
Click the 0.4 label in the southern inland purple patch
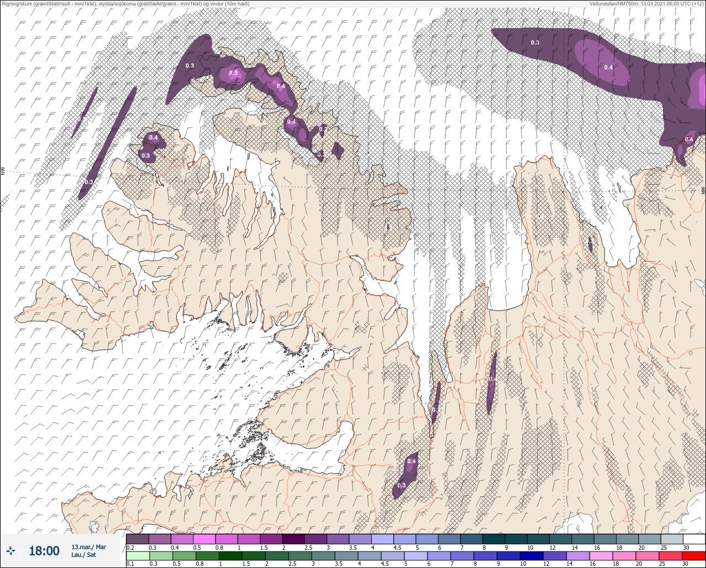(x=411, y=461)
